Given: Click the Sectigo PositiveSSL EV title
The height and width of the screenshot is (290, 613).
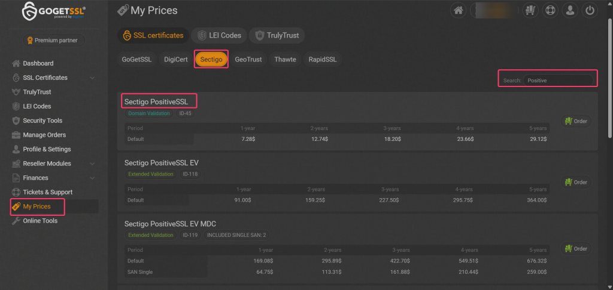Looking at the screenshot, I should (162, 163).
